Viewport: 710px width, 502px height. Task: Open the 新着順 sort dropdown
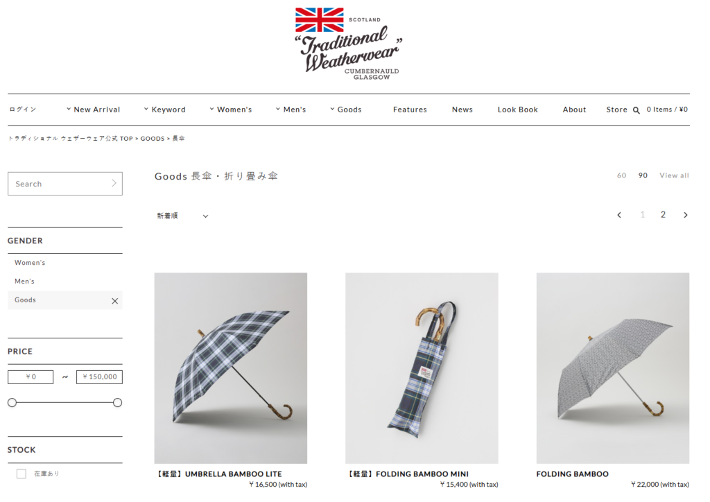(x=182, y=216)
